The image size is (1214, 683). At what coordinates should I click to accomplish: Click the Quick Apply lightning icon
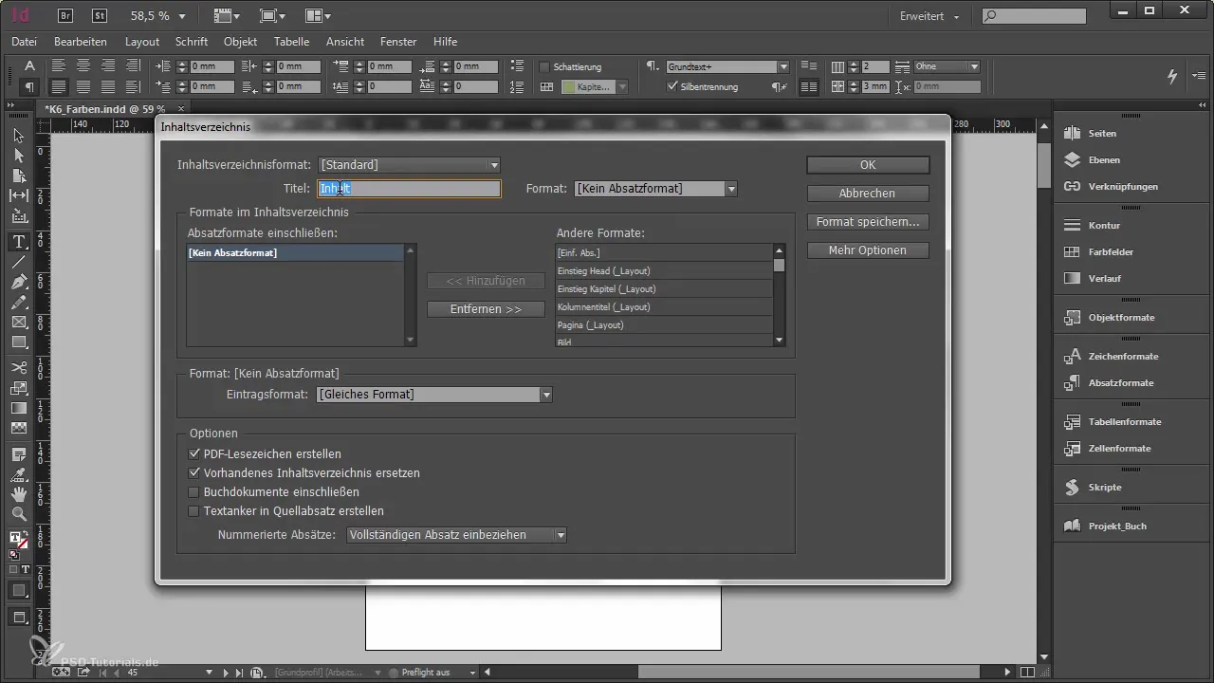click(1172, 76)
